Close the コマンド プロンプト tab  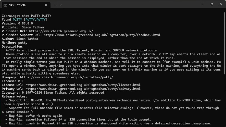[x=46, y=5]
